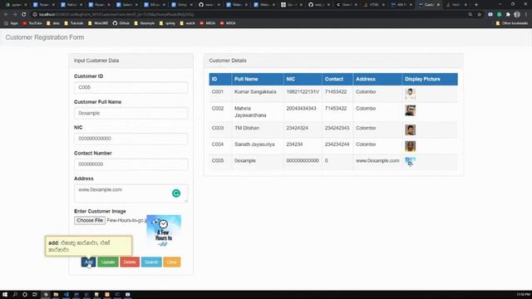532x299 pixels.
Task: Switch to the HTML browser tab
Action: pos(374,5)
